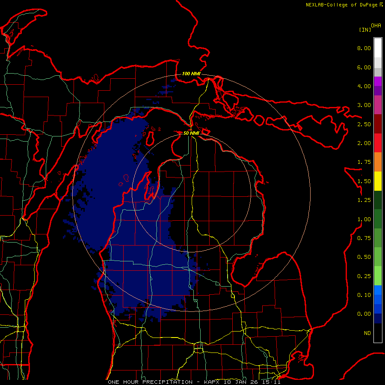Click the 1.00 legend value
This screenshot has height=385, width=385.
[364, 219]
